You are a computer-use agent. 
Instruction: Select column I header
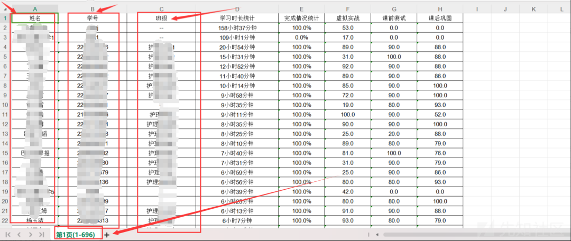point(477,9)
